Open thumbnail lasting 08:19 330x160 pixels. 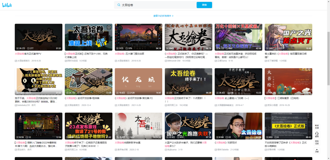tap(188, 37)
